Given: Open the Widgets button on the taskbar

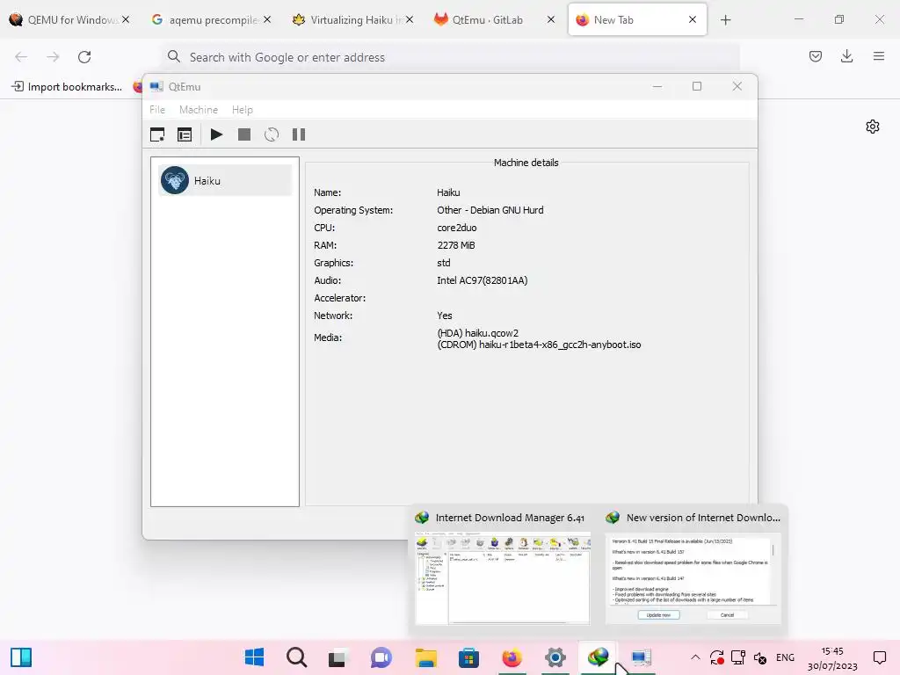Looking at the screenshot, I should click(21, 657).
